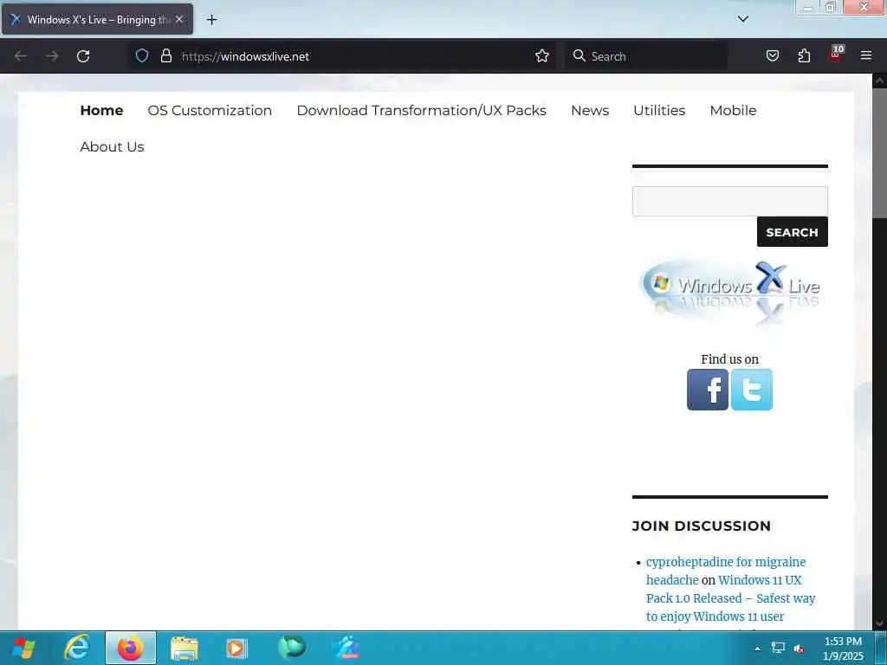Launch Internet Explorer from taskbar

[x=77, y=648]
